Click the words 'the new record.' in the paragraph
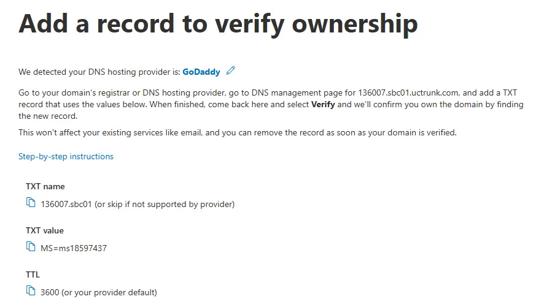This screenshot has height=302, width=552. [x=48, y=116]
